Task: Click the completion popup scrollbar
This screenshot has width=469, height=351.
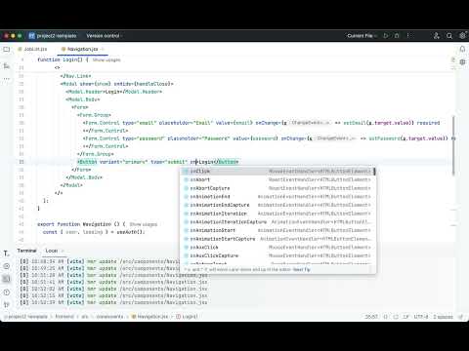Action: coord(374,172)
